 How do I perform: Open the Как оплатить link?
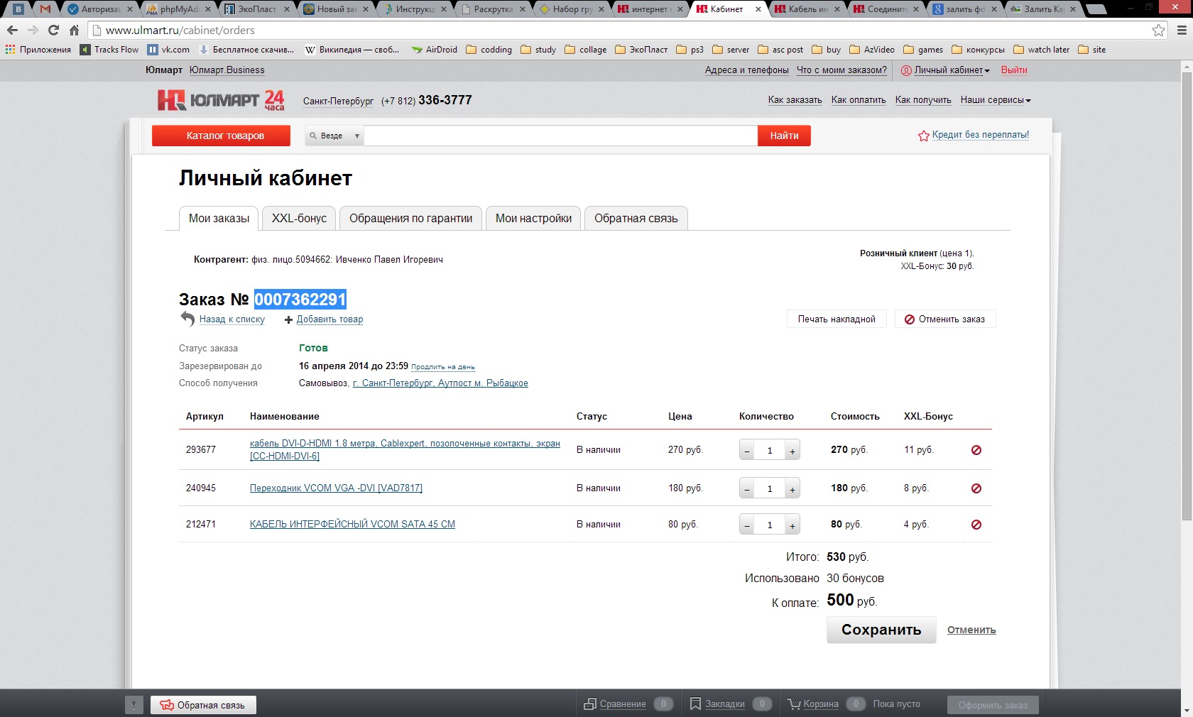tap(859, 100)
